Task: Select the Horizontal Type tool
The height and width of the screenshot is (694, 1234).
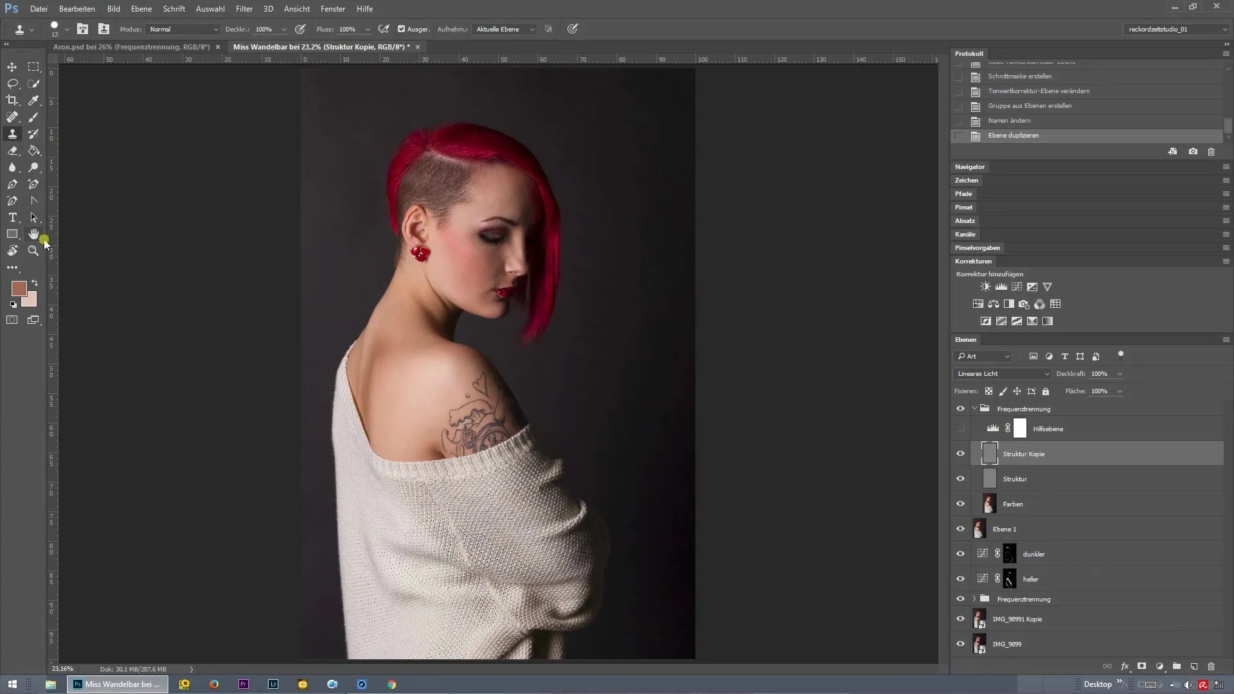Action: click(12, 217)
